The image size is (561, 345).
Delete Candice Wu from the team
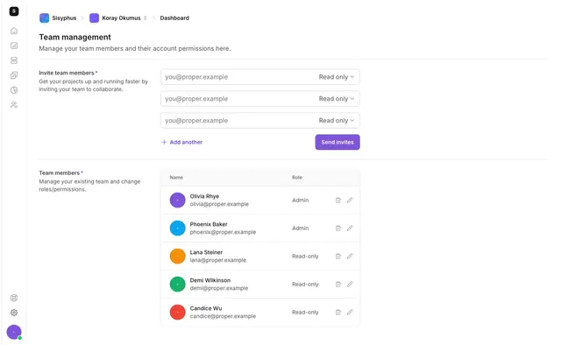tap(338, 312)
